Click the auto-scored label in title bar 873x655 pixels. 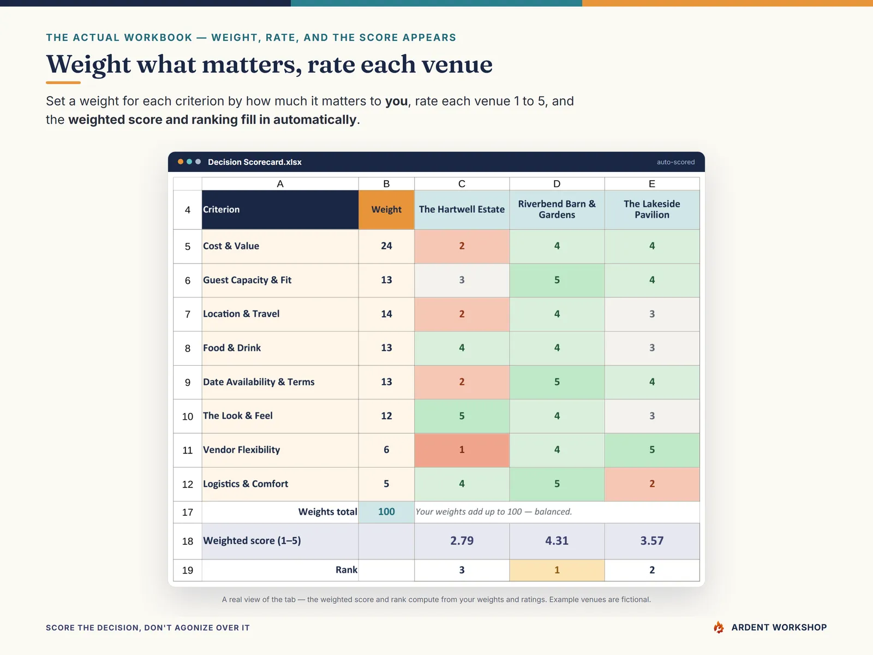point(675,162)
